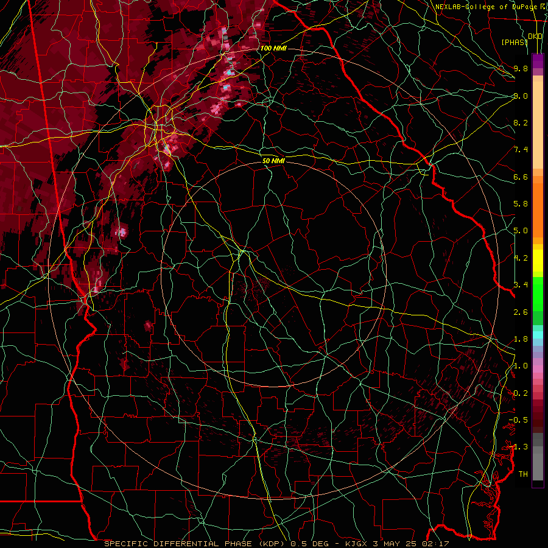548x548 pixels.
Task: Pick the bright green segment of color bar
Action: point(538,293)
